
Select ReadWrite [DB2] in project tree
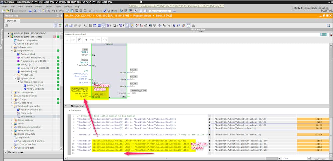[29, 71]
